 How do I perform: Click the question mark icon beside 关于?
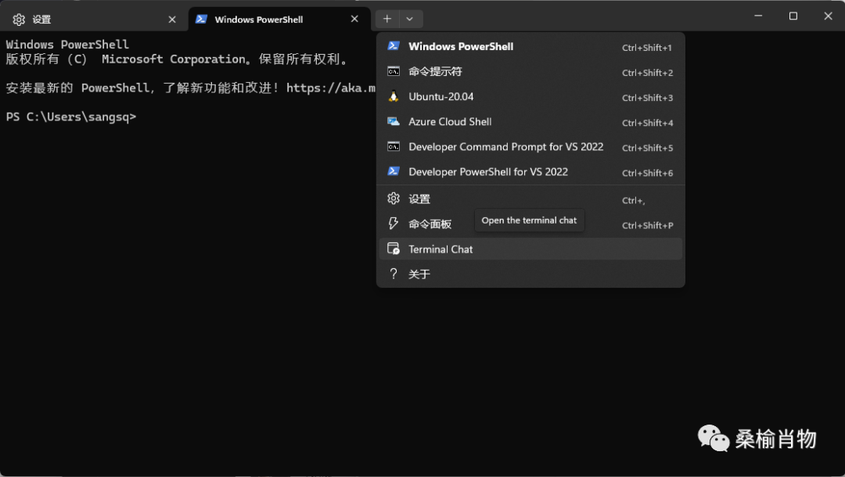coord(394,274)
